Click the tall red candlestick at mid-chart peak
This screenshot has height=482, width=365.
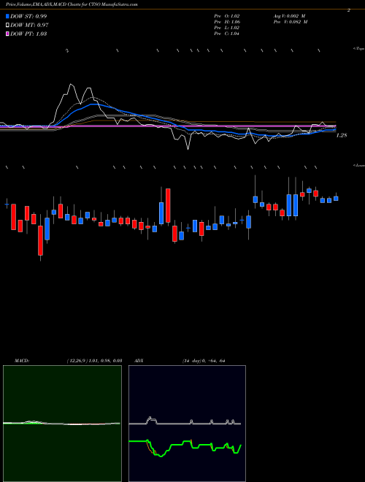pyautogui.click(x=168, y=205)
